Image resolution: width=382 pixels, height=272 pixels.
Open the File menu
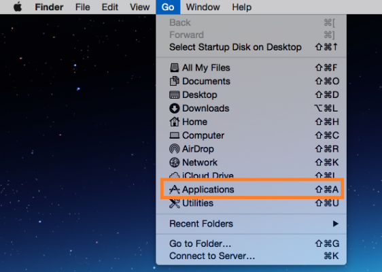tap(82, 7)
